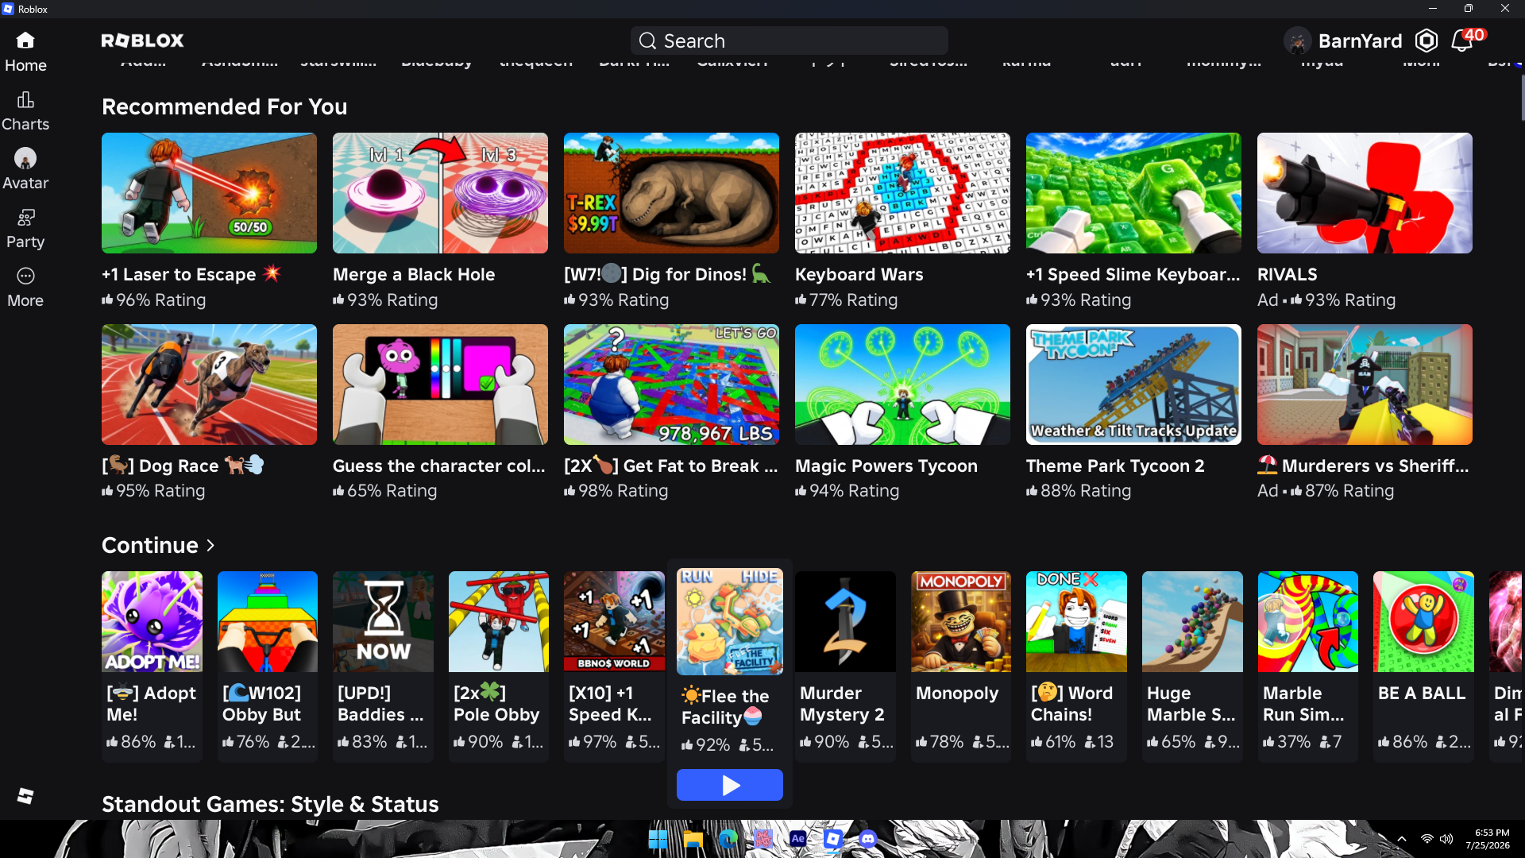Screen dimensions: 1525x858
Task: Open the Merge a Black Hole thumbnail
Action: click(x=440, y=193)
